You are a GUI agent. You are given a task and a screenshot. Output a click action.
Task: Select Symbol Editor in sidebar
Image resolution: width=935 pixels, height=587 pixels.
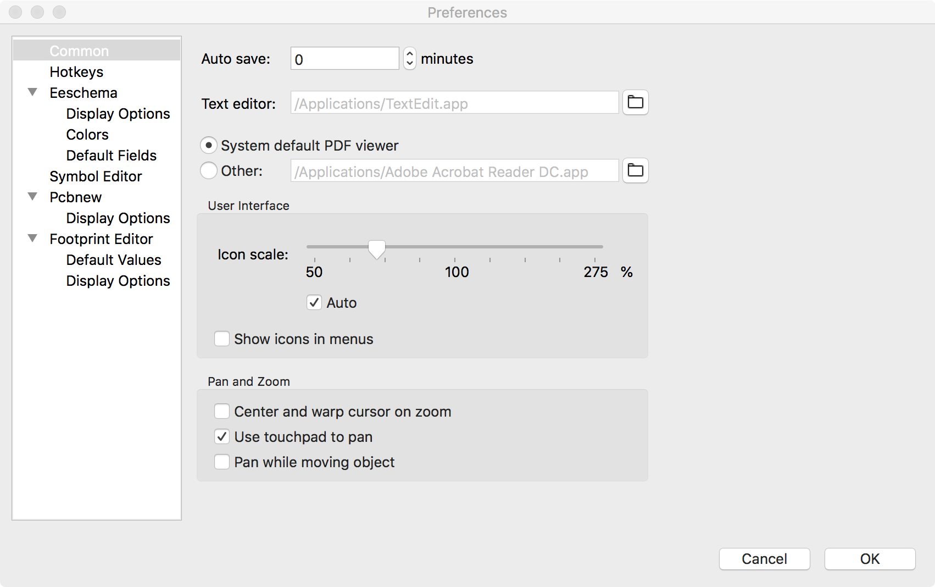coord(96,176)
